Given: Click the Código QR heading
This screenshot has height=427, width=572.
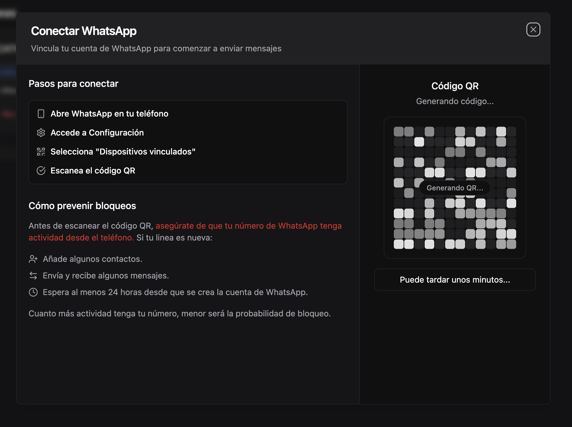Looking at the screenshot, I should 455,86.
